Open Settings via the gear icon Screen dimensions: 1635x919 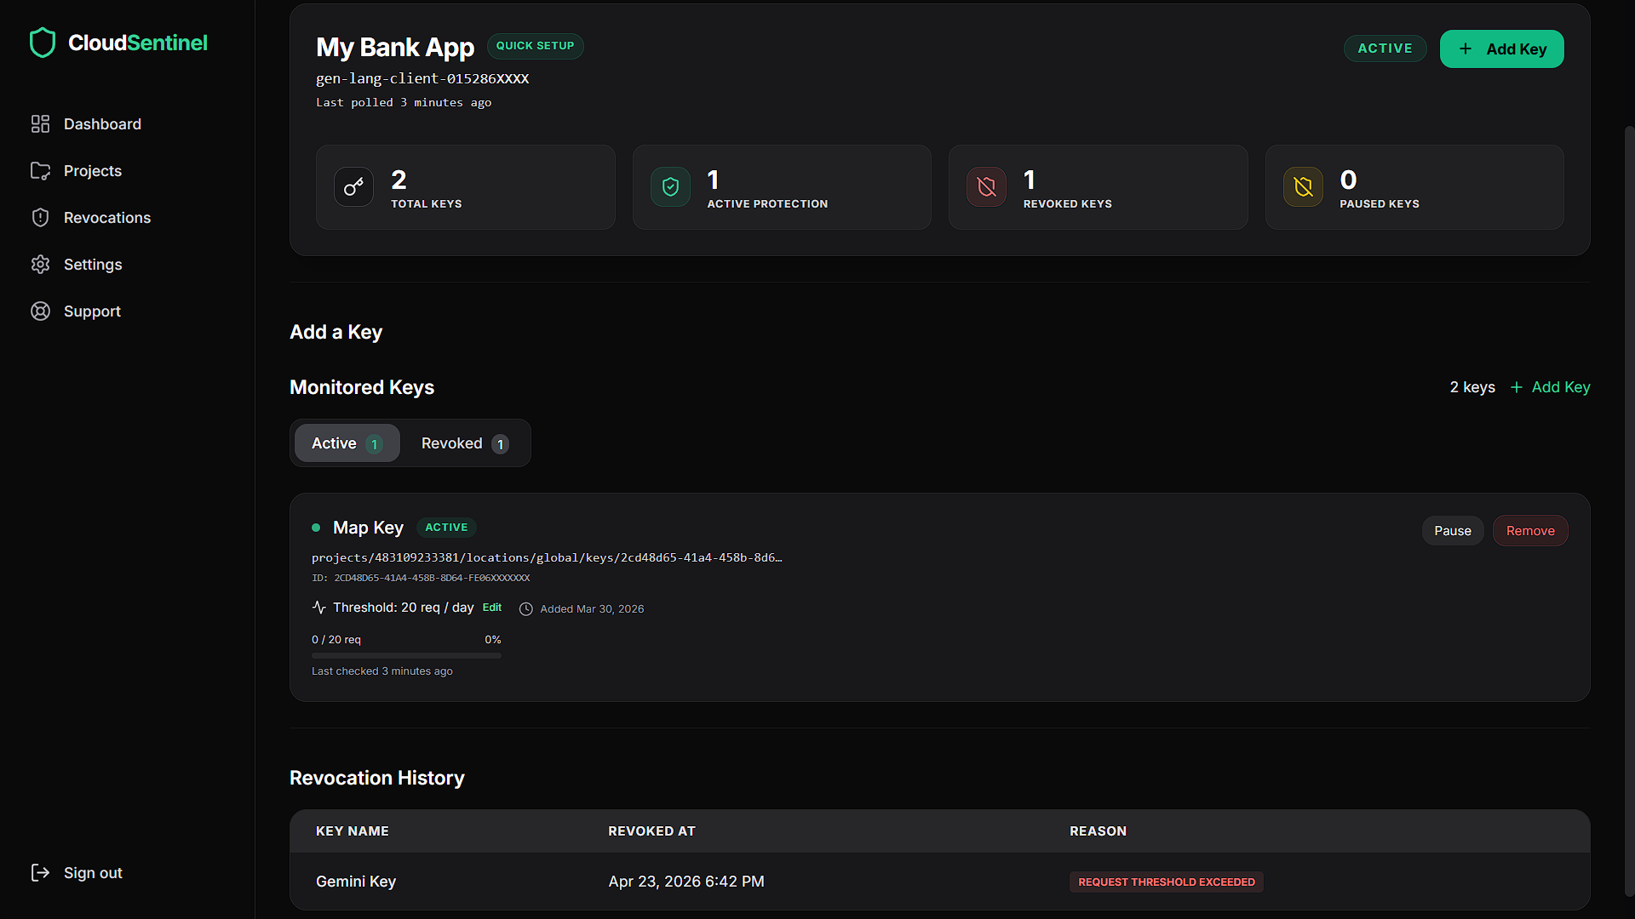click(41, 264)
